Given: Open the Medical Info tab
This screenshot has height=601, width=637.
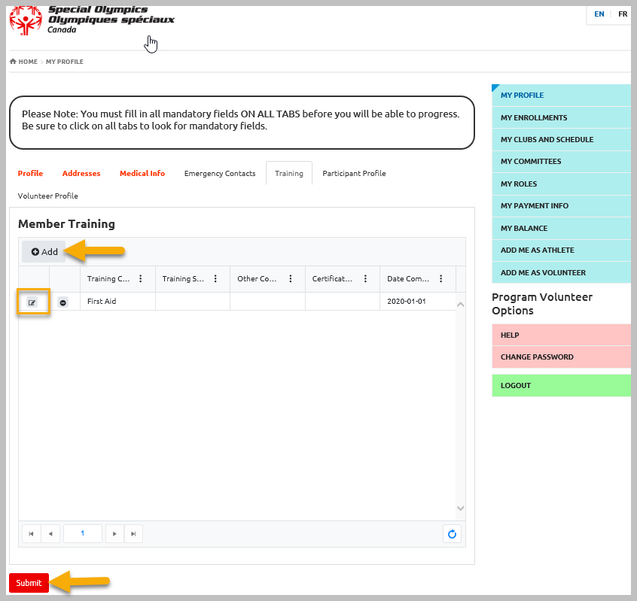Looking at the screenshot, I should 142,173.
